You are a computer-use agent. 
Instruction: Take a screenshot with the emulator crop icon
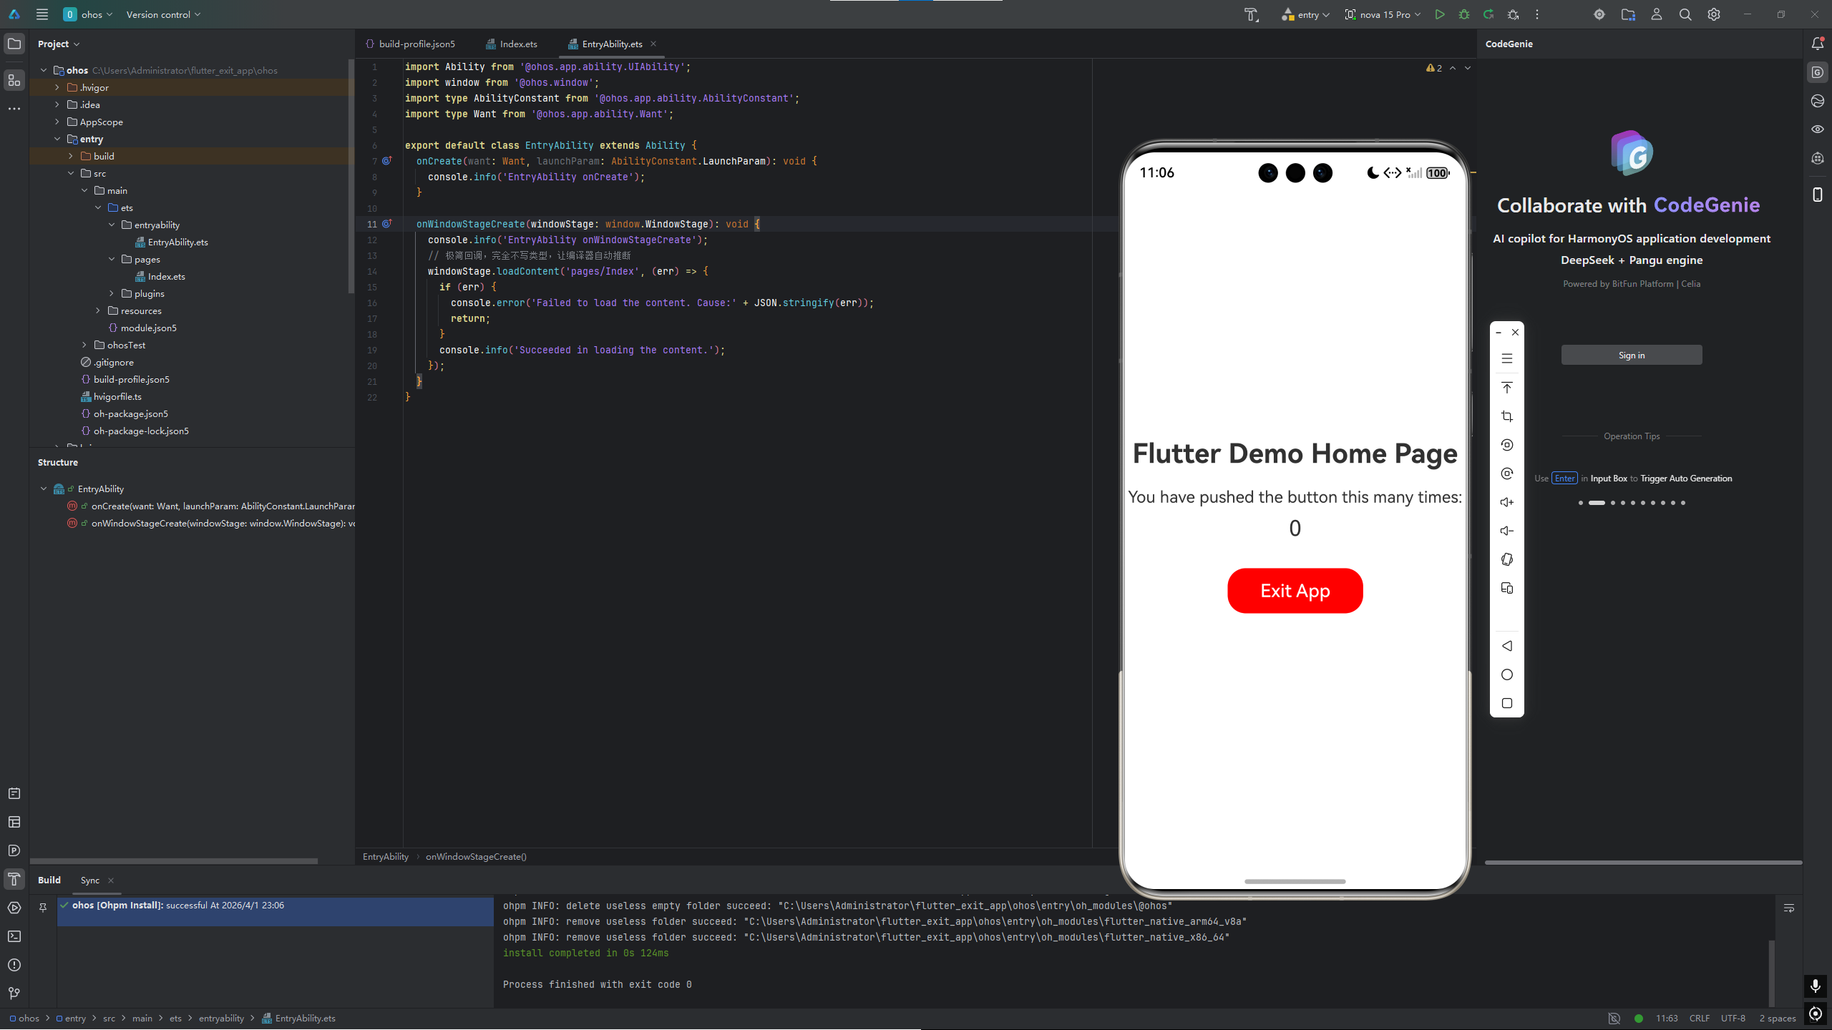(1507, 416)
